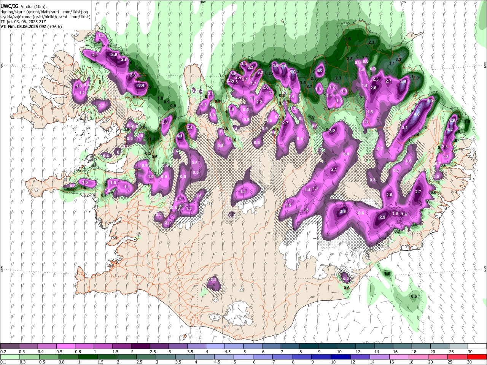Click the '3.9' snowfall value on the map
487x365 pixels.
point(342,212)
